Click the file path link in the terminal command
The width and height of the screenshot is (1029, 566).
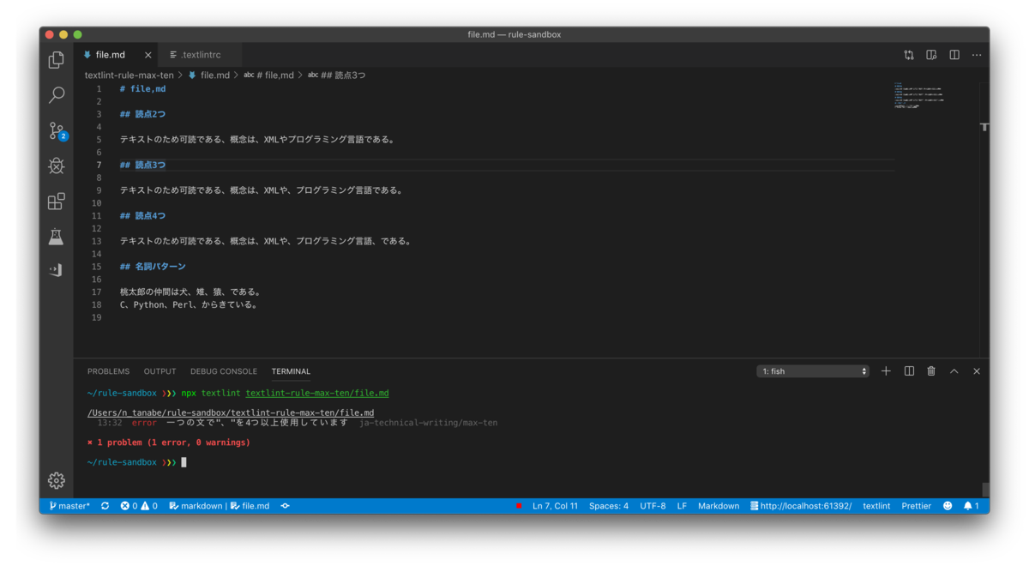tap(317, 394)
